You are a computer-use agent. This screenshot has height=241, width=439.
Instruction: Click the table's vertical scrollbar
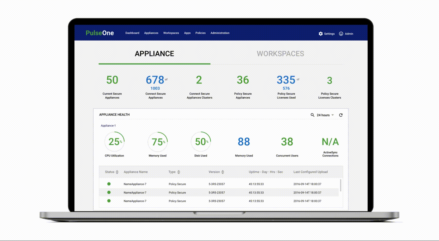point(341,185)
